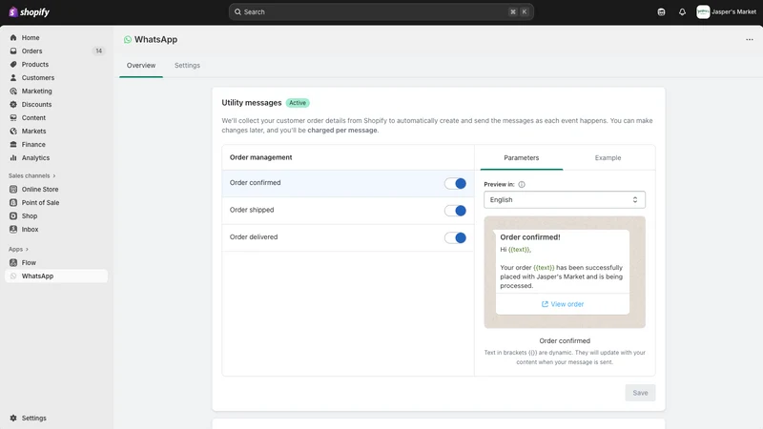Open the Customers person icon
Image resolution: width=763 pixels, height=429 pixels.
pyautogui.click(x=13, y=78)
